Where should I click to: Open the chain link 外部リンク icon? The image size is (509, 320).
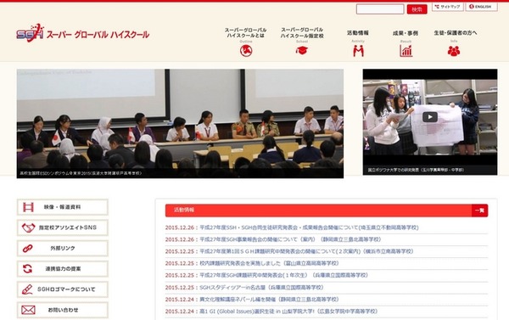28,249
